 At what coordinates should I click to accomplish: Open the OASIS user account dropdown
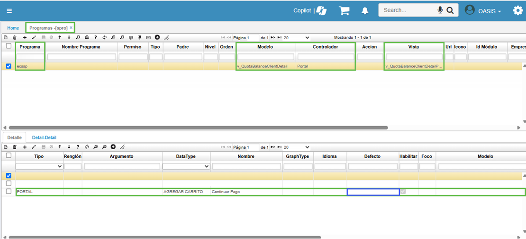[483, 10]
